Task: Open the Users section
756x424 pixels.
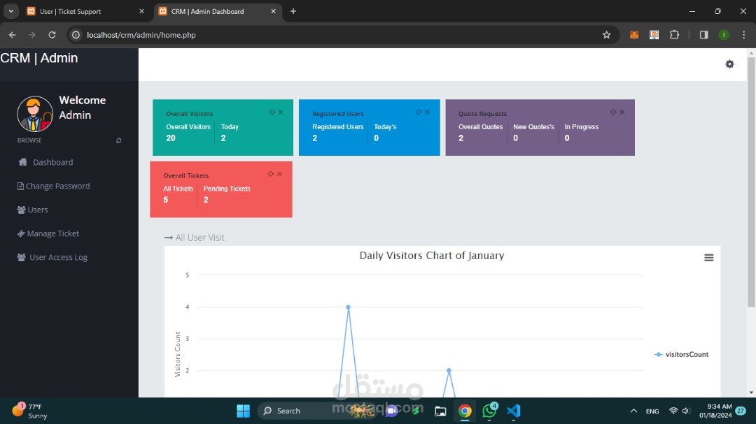Action: (32, 210)
